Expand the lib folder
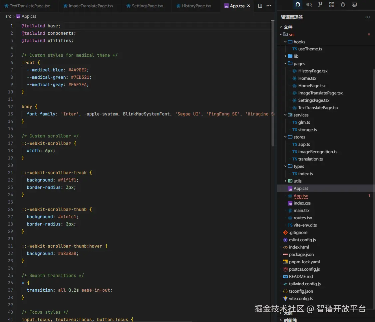 (x=296, y=56)
